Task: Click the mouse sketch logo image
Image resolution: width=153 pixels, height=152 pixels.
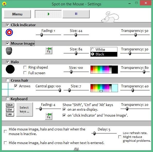Action: coord(110,17)
